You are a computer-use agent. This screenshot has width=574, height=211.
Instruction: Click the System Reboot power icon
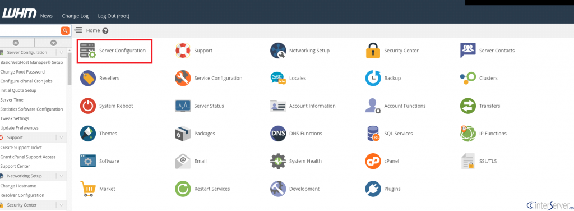pos(87,106)
